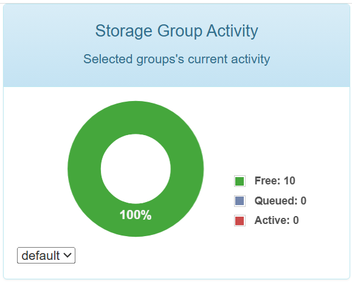Viewport: 352px width, 283px height.
Task: Click the red Active legend swatch
Action: coord(240,220)
